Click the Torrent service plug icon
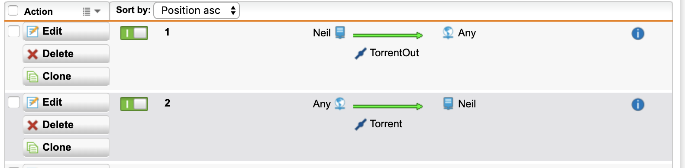This screenshot has height=168, width=685. coord(361,124)
